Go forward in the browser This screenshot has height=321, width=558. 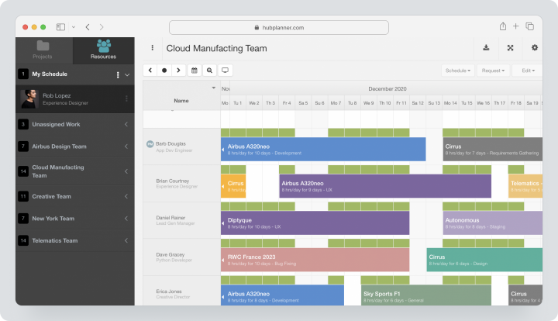point(102,27)
